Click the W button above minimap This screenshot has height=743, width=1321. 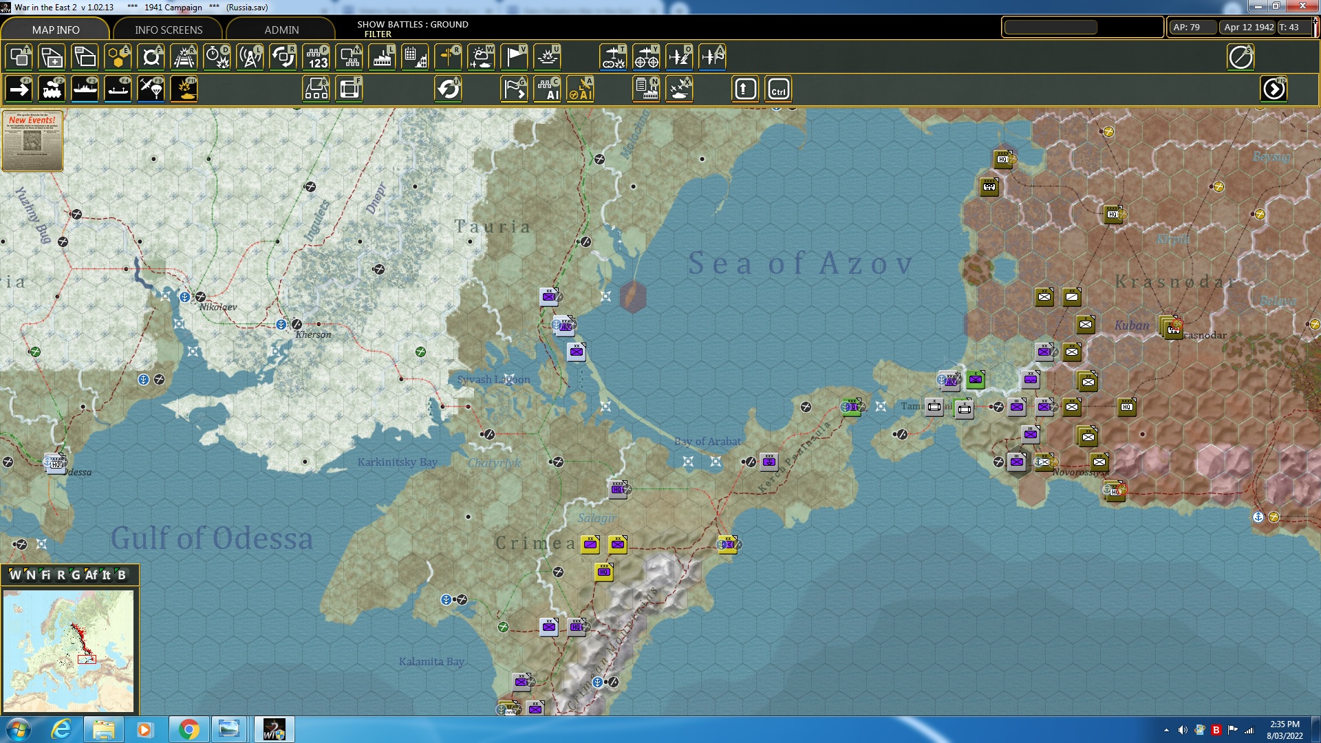pos(14,575)
